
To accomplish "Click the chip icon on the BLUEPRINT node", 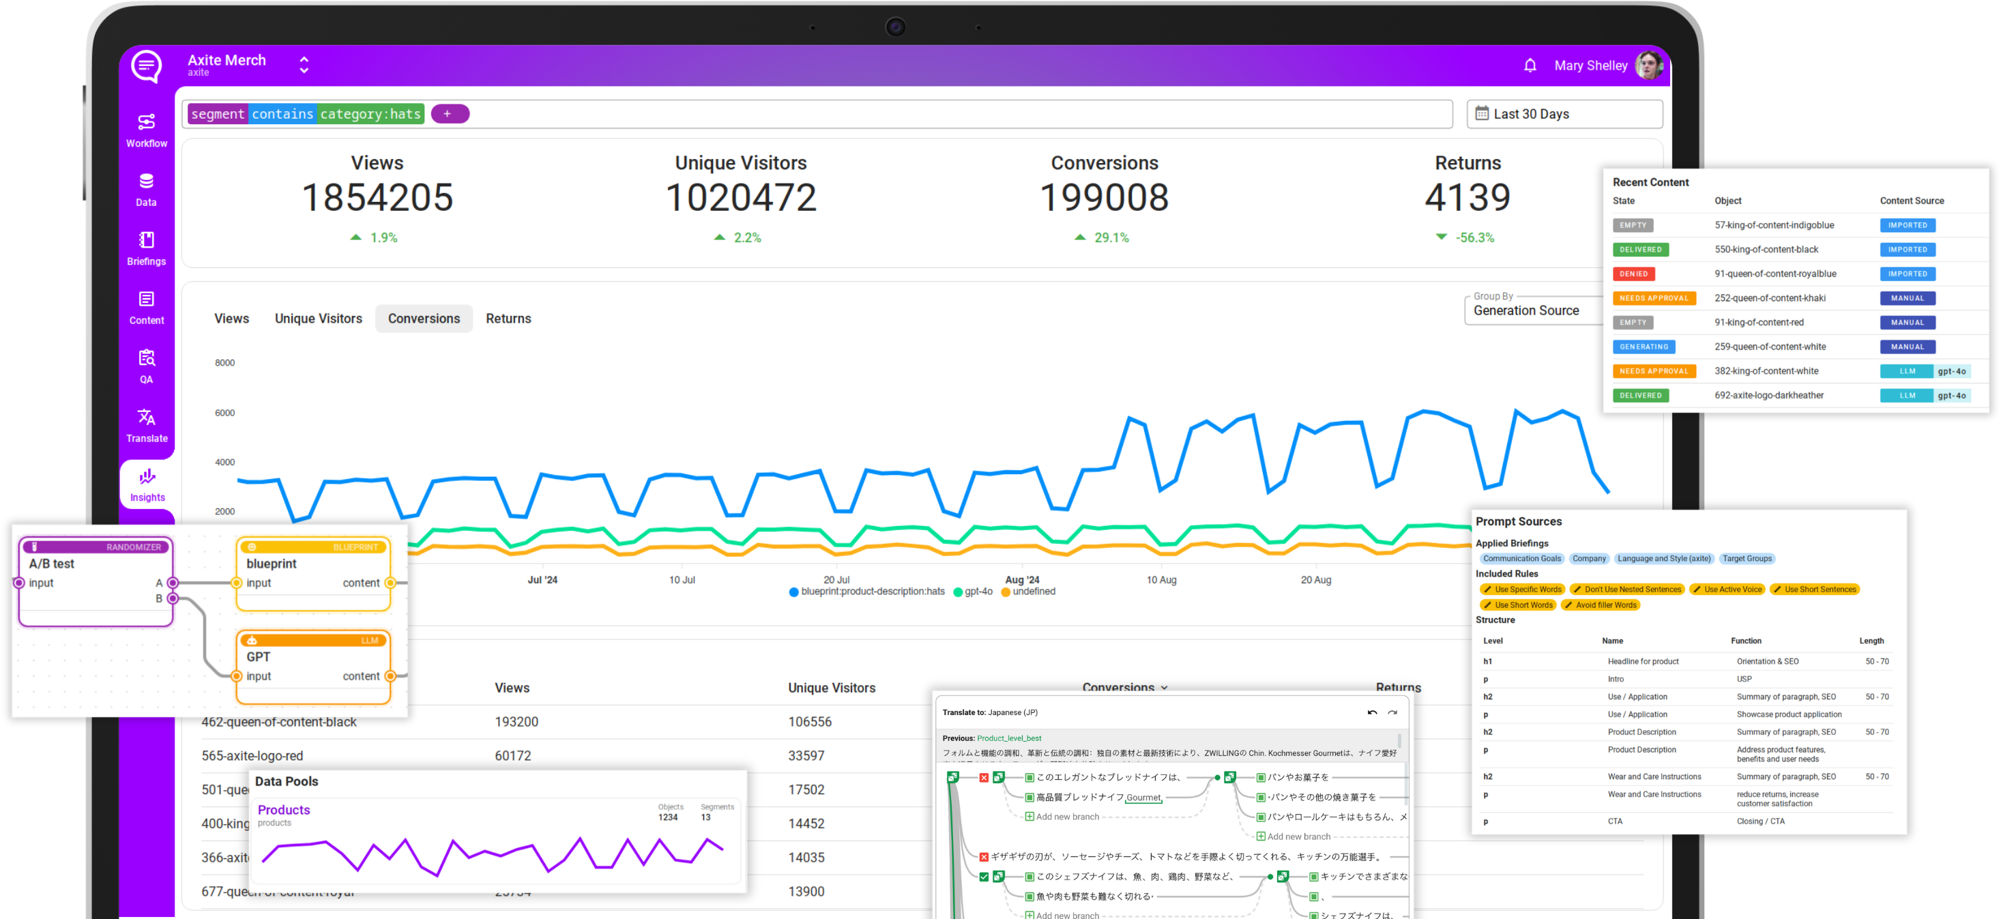I will pyautogui.click(x=252, y=547).
